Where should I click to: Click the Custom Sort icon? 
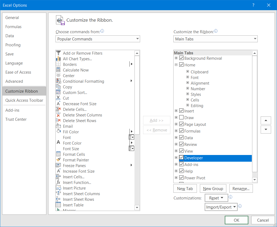pos(58,92)
